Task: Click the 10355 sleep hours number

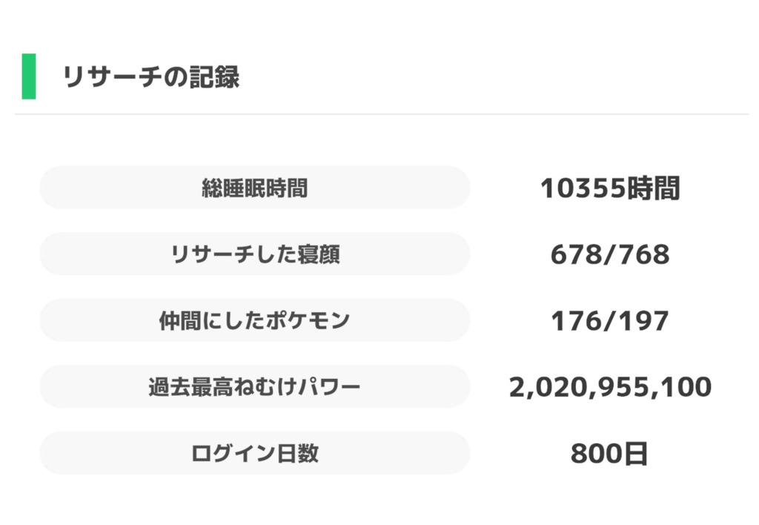Action: [x=583, y=188]
